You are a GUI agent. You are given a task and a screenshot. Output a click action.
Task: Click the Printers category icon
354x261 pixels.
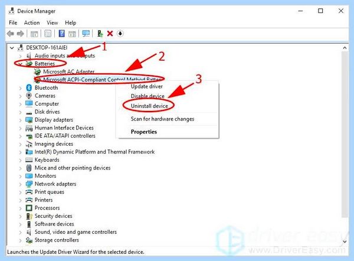(29, 200)
